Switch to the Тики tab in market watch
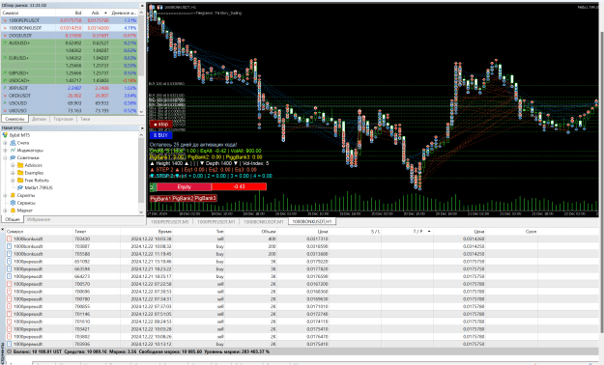This screenshot has height=365, width=604. click(x=85, y=119)
